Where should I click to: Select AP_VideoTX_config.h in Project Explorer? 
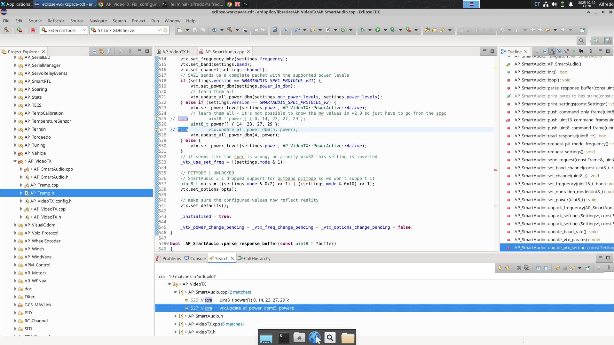pos(51,201)
